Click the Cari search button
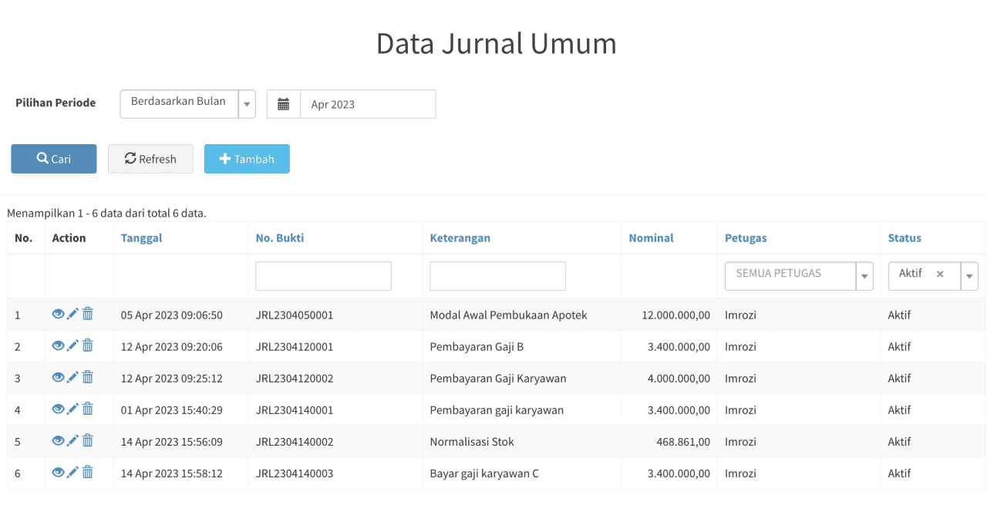Viewport: 987px width, 512px height. tap(54, 159)
